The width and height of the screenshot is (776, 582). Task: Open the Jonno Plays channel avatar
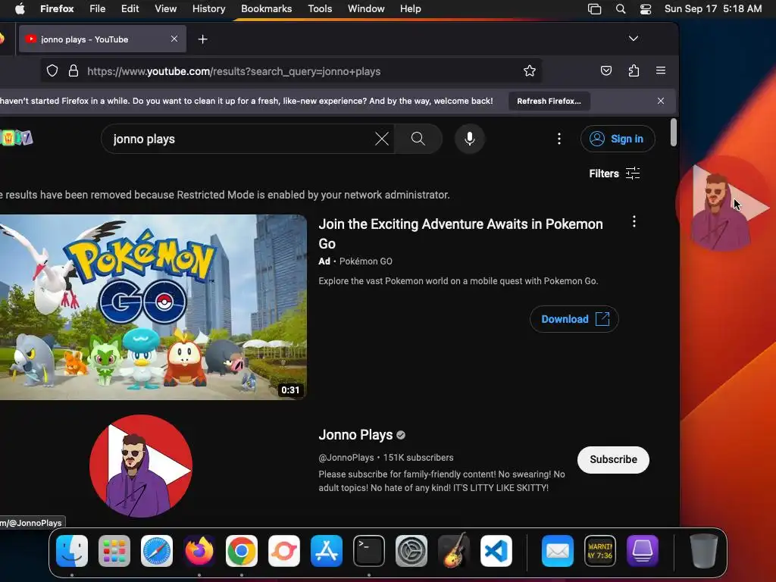(140, 466)
